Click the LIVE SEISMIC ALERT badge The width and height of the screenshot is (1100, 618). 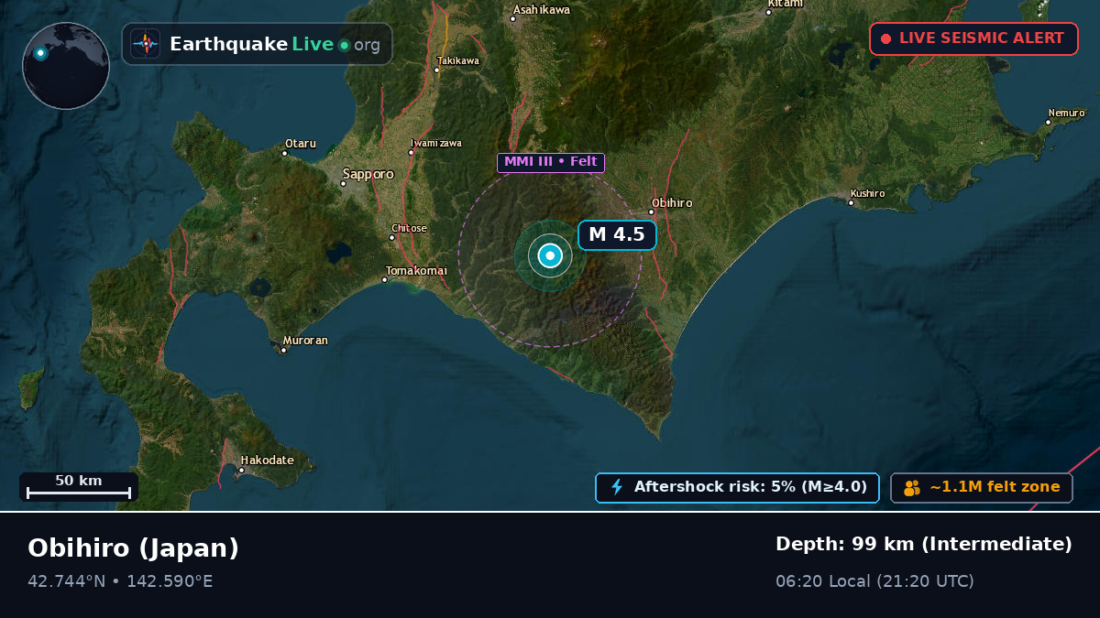click(x=973, y=38)
